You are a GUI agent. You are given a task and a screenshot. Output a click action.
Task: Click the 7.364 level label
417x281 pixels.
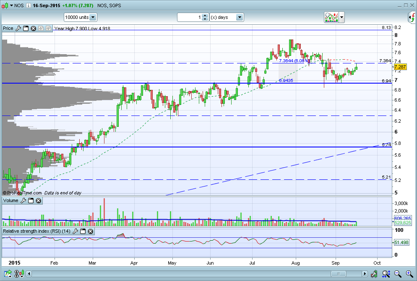pyautogui.click(x=385, y=61)
